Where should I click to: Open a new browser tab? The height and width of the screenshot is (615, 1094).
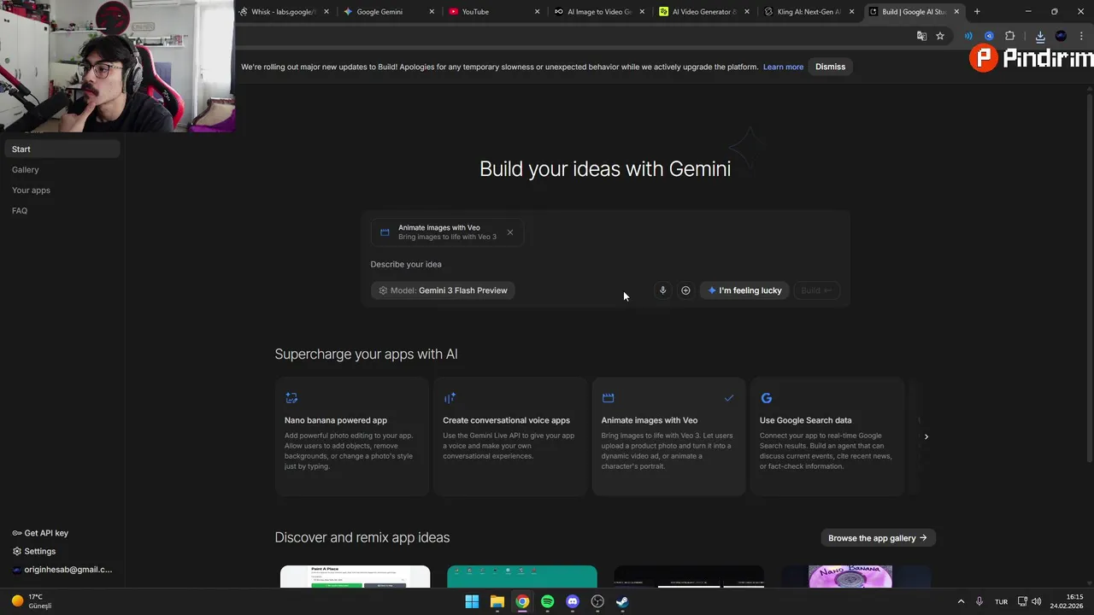977,12
